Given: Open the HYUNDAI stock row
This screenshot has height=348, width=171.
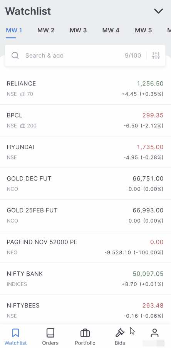Looking at the screenshot, I should pyautogui.click(x=85, y=152).
